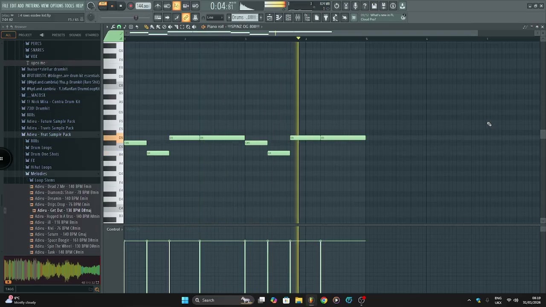Toggle blend recording (overdub)
The width and height of the screenshot is (546, 307).
[x=186, y=6]
